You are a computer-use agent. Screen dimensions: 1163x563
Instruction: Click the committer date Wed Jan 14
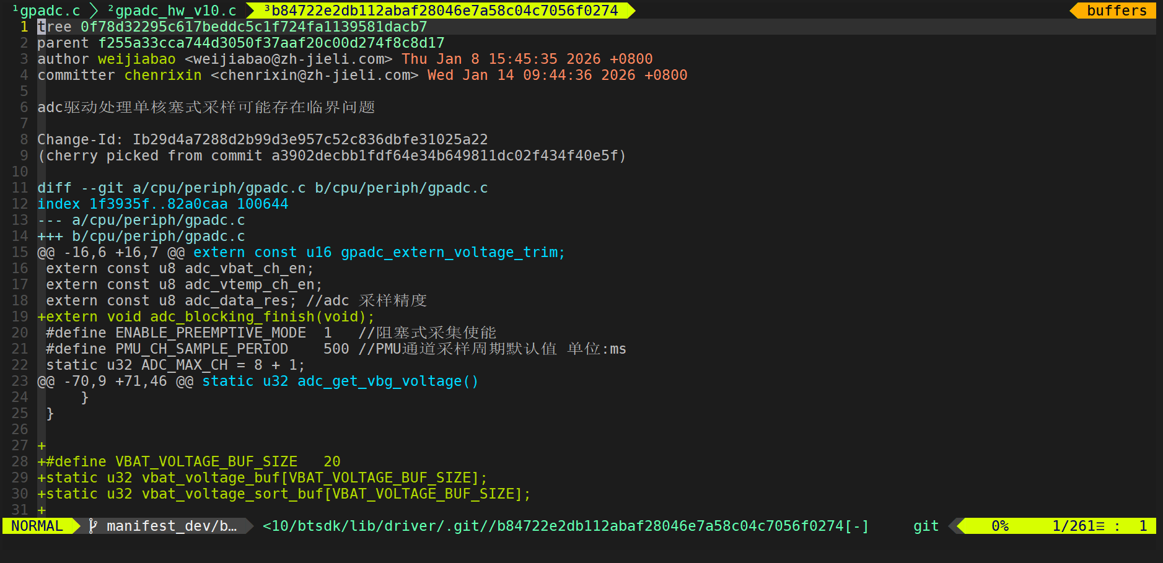coord(558,75)
